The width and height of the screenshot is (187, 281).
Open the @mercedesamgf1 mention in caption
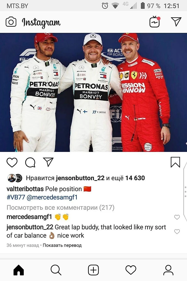click(52, 197)
